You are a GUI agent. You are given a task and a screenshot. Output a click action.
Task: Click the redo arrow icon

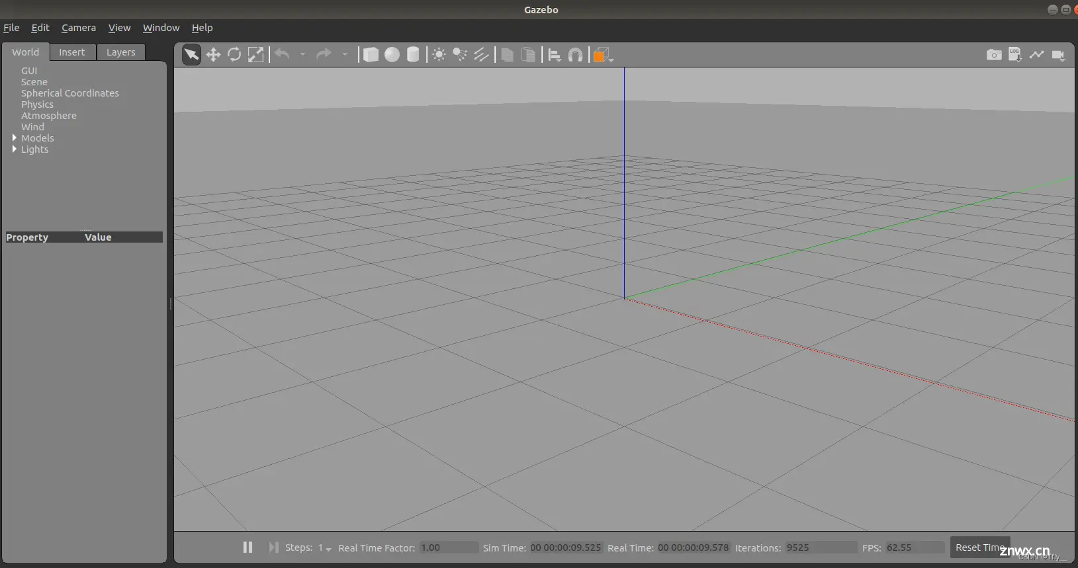324,54
